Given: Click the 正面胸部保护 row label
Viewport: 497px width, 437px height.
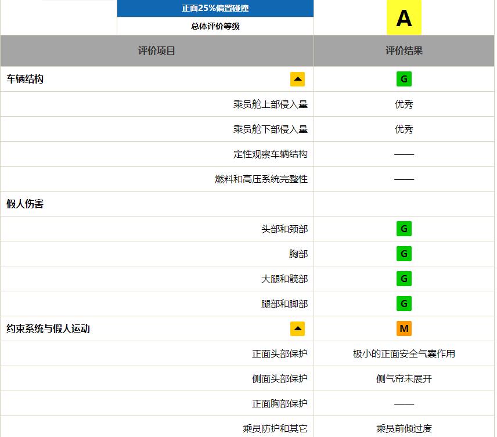Looking at the screenshot, I should [x=280, y=404].
